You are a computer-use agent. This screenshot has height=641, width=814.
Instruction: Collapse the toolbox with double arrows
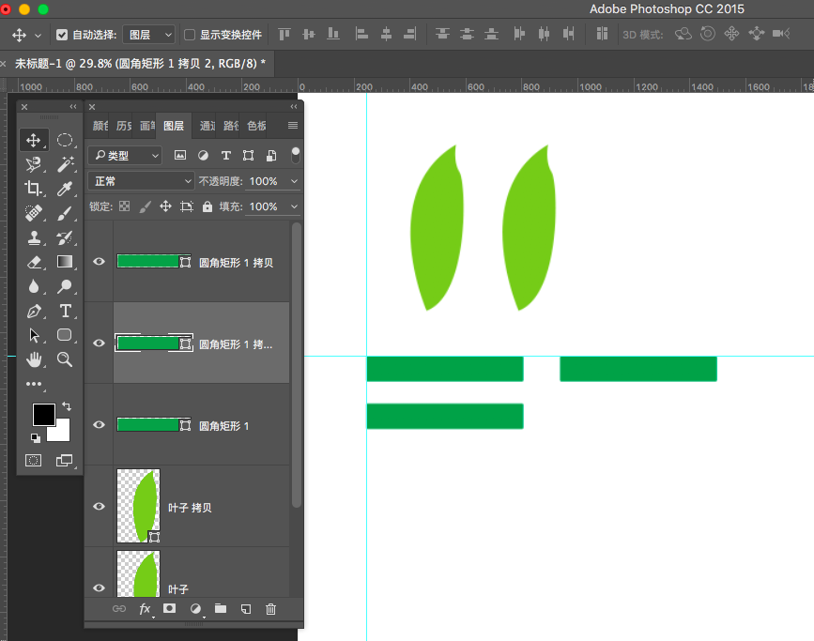coord(73,106)
